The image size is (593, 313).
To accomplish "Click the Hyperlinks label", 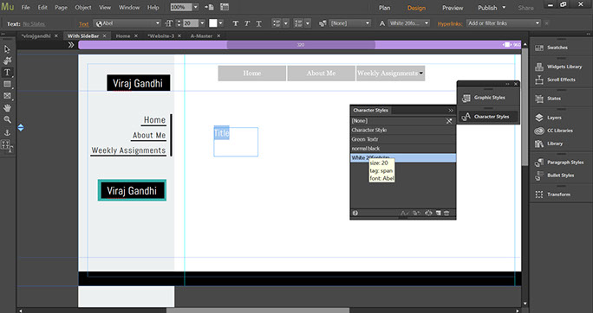I will pos(450,23).
